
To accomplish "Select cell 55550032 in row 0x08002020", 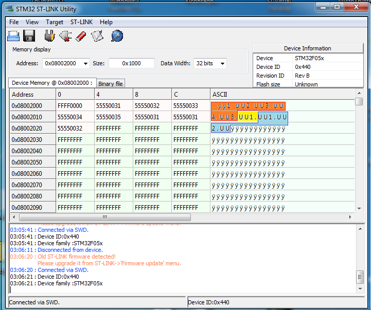I will pos(75,128).
